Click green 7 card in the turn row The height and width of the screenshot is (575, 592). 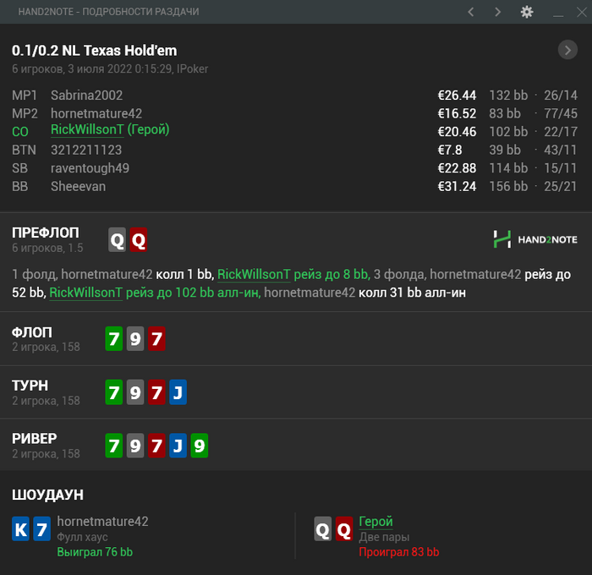click(x=113, y=392)
